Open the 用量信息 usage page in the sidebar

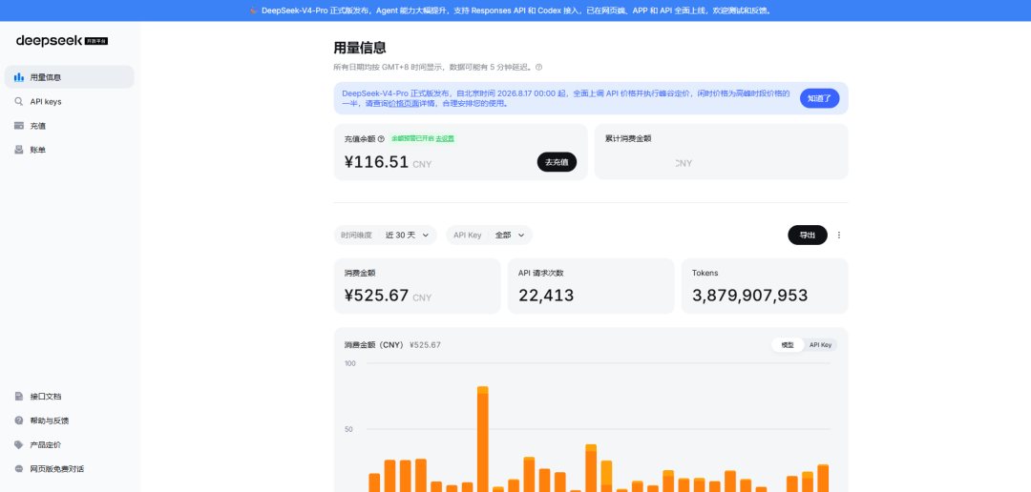[x=69, y=77]
